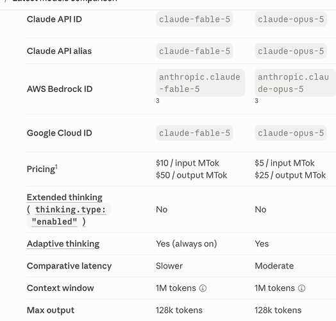Click claude-opus-5 Google Cloud ID code

coord(290,133)
